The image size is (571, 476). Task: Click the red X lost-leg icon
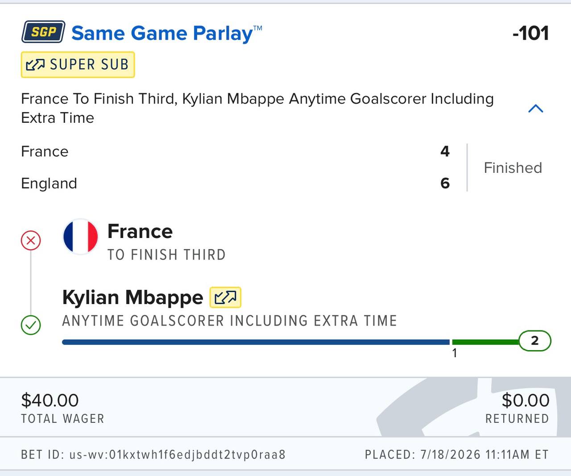point(31,241)
